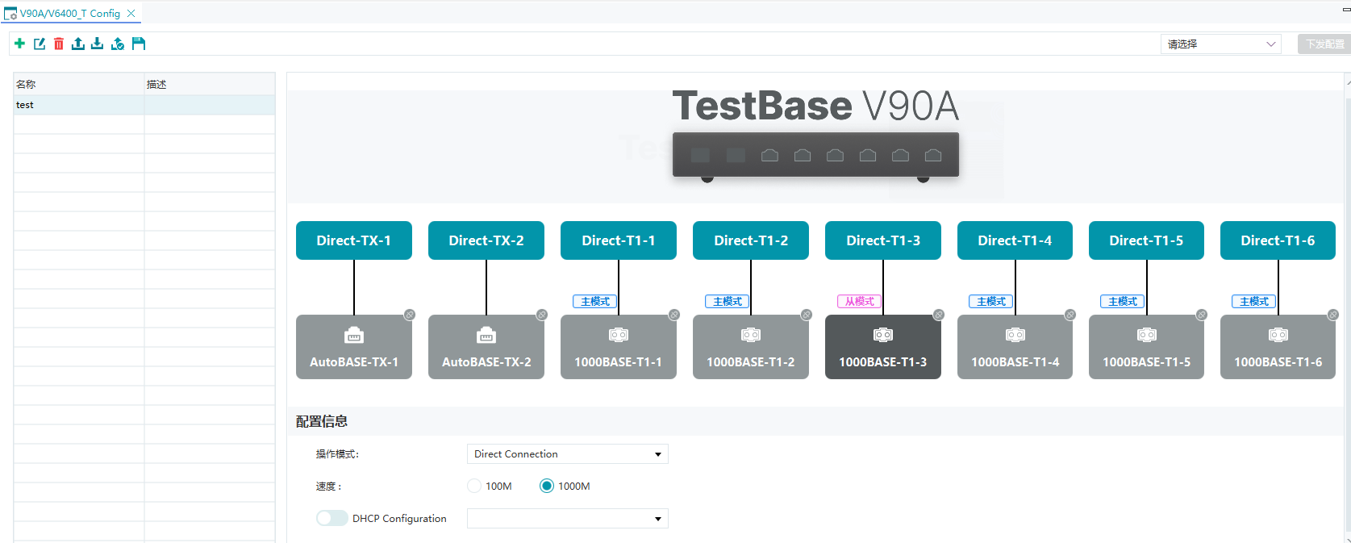Click the 主模式 tag above 1000BASE-T1-6
Screen dimensions: 1351x543
point(1254,302)
